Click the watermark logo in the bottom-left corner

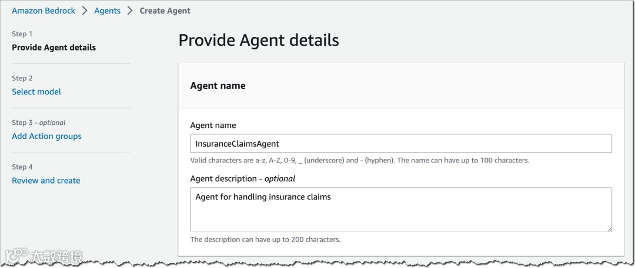(x=43, y=256)
